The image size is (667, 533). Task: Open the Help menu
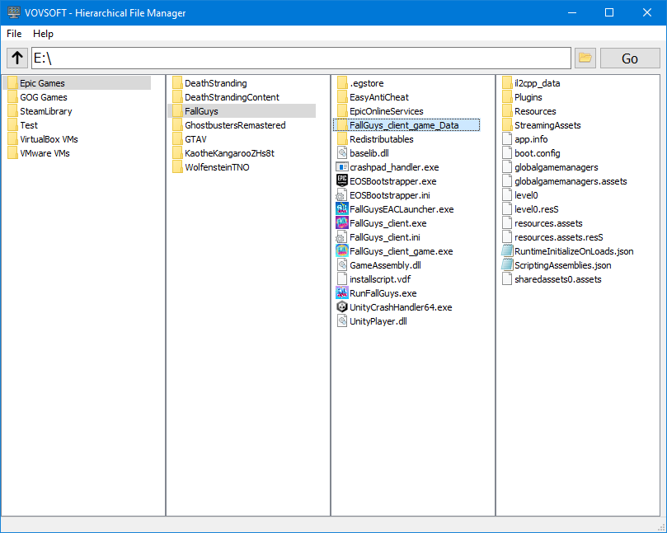point(43,34)
